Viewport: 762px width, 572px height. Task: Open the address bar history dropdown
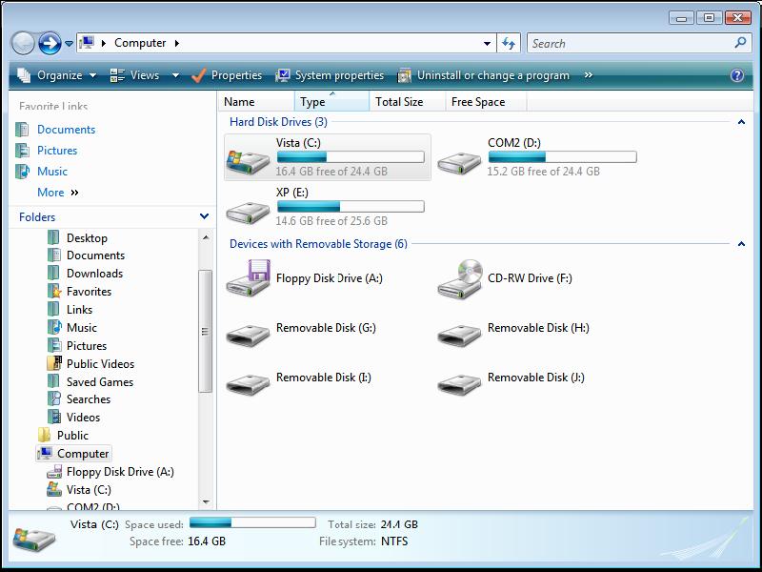[487, 43]
